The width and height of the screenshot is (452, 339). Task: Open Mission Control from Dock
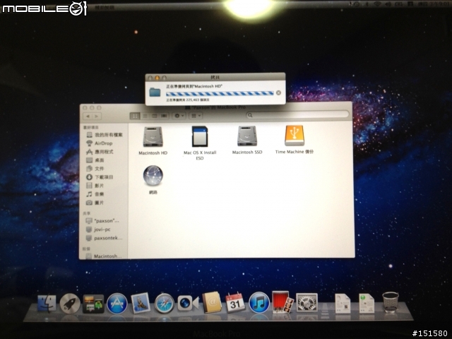pyautogui.click(x=93, y=304)
